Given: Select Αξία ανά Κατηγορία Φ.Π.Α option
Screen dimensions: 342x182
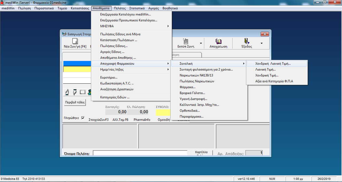Looking at the screenshot, I should pos(277,81).
